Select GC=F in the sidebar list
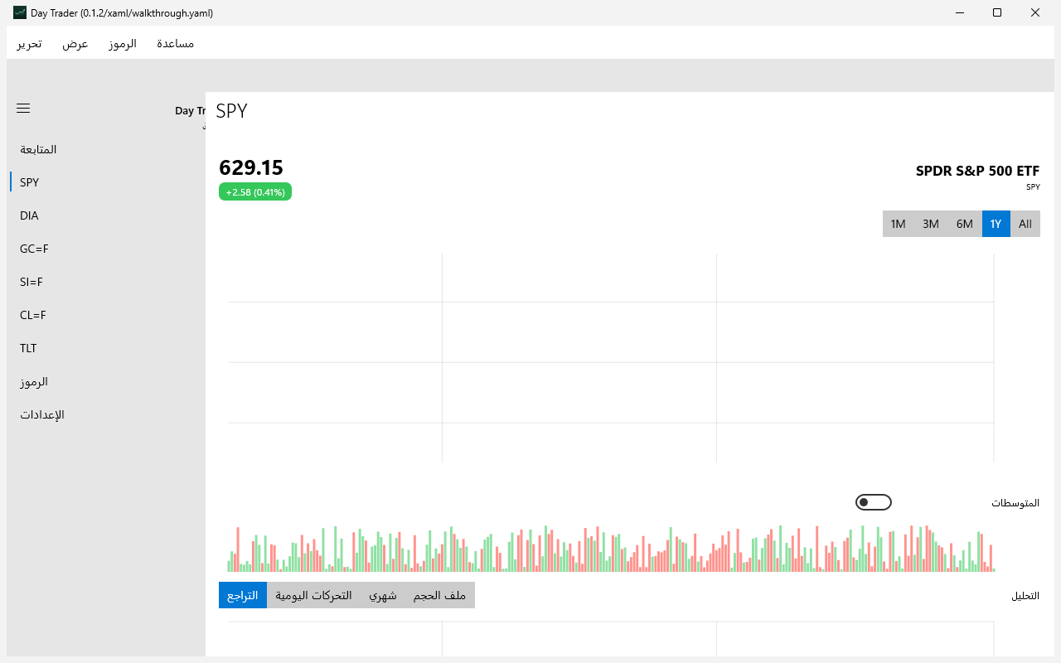This screenshot has height=663, width=1061. click(x=106, y=249)
